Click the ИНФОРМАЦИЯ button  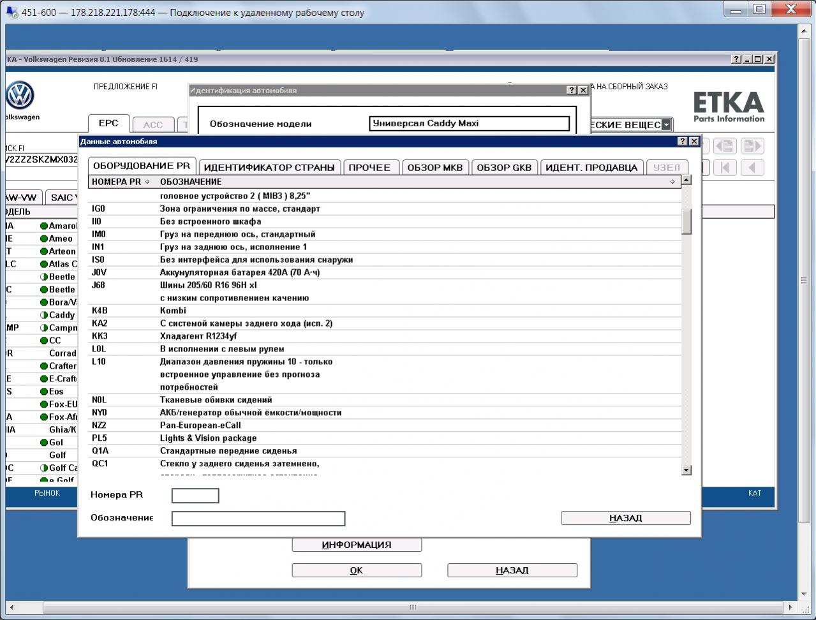(x=357, y=545)
